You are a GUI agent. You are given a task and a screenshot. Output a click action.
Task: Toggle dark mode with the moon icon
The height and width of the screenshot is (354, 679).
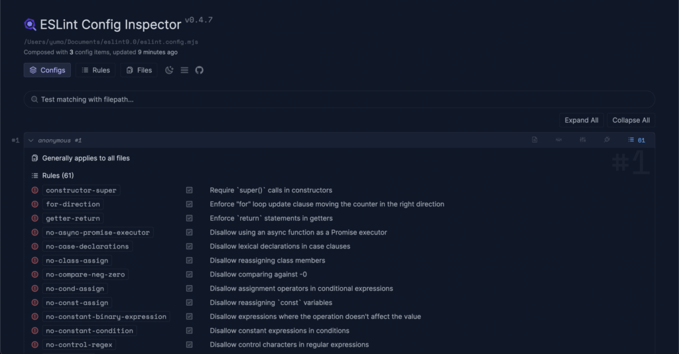[169, 70]
